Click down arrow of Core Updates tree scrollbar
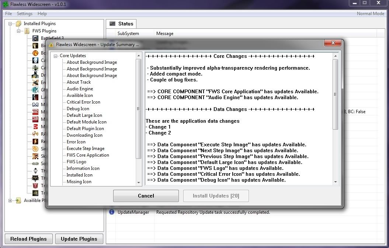This screenshot has height=248, width=389. click(138, 182)
